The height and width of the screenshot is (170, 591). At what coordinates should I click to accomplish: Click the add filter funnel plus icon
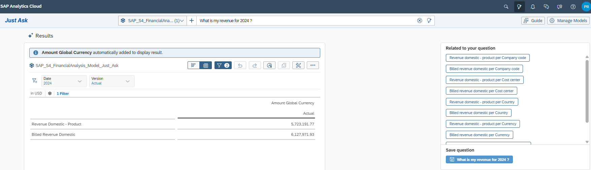click(x=34, y=81)
